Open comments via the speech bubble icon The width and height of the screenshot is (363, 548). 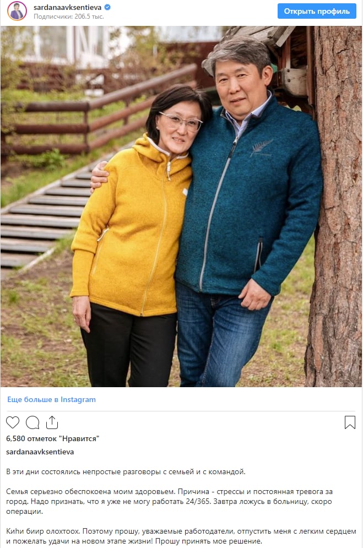[x=32, y=422]
